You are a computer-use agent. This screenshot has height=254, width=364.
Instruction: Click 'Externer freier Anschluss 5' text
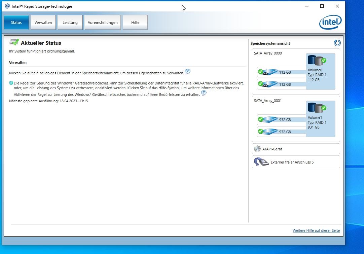[x=292, y=162]
